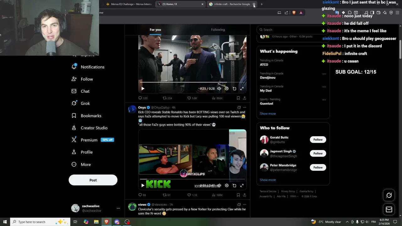Bookmark the post with 393K views

pyautogui.click(x=238, y=98)
